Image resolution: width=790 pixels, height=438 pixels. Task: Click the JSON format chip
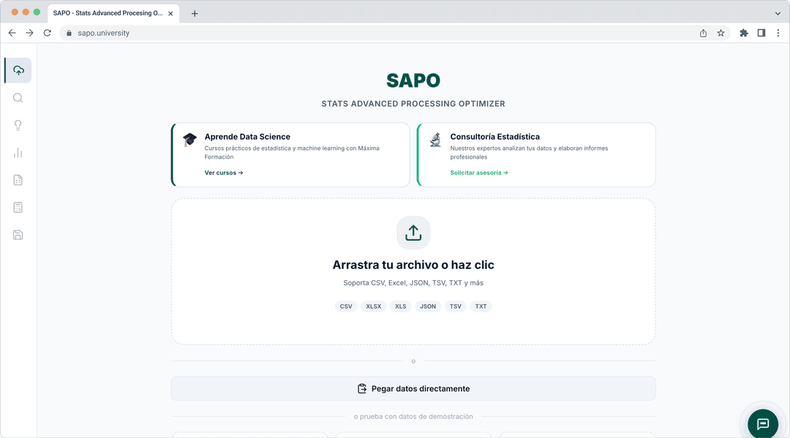tap(428, 306)
